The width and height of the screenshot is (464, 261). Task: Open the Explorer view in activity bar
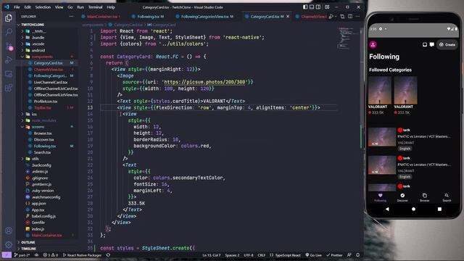(x=9, y=18)
